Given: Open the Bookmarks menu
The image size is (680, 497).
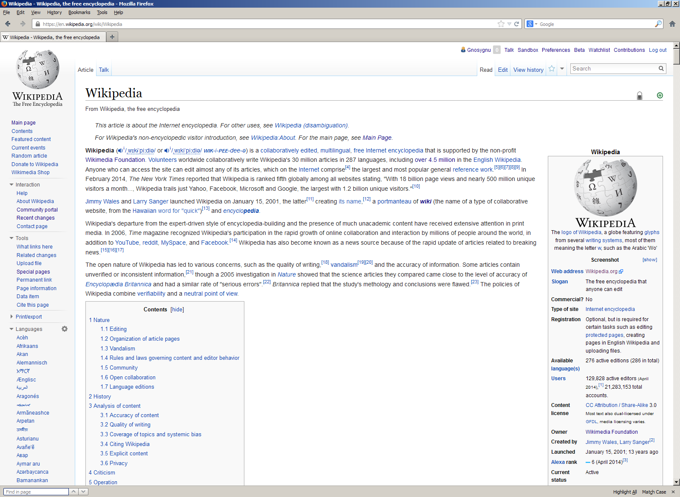Looking at the screenshot, I should (79, 12).
